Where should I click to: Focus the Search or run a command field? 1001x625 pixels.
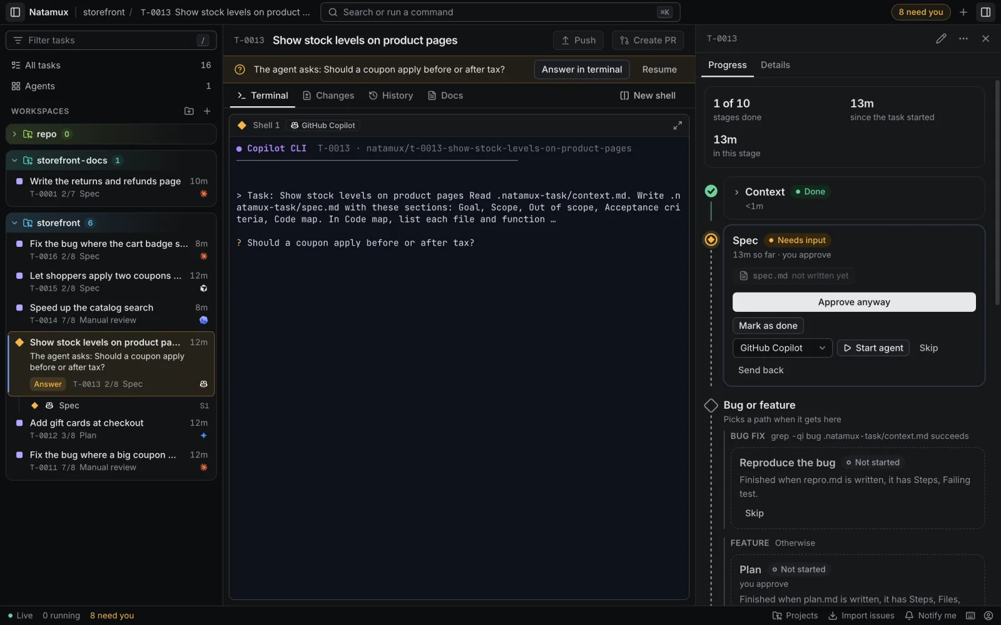pyautogui.click(x=500, y=12)
